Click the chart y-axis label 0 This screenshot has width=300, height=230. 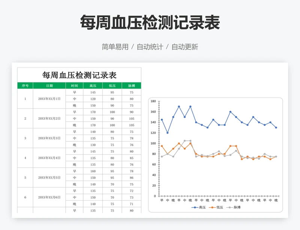click(x=155, y=196)
